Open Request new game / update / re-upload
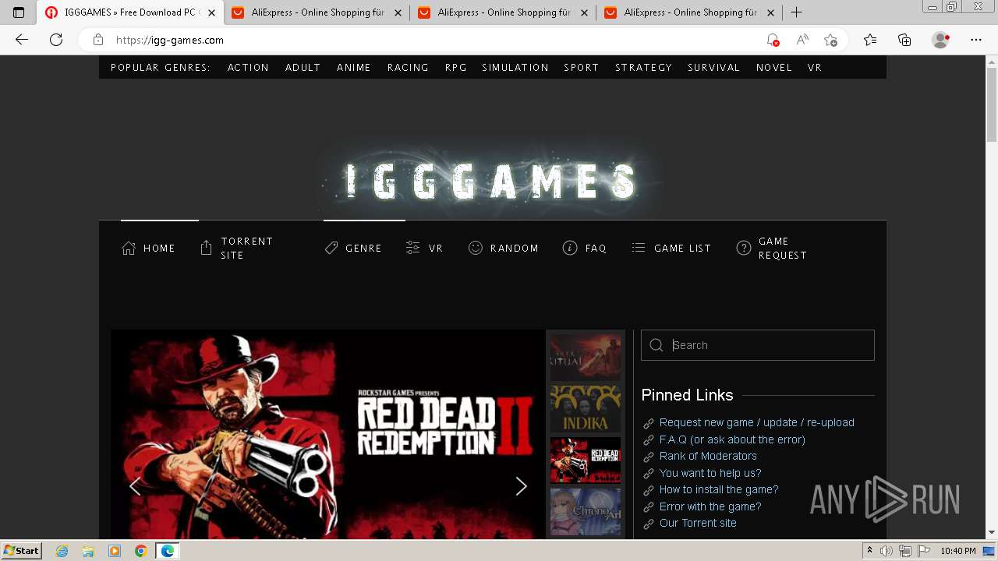 tap(756, 422)
